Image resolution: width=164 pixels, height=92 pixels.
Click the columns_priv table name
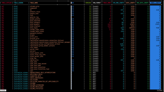tap(35, 6)
